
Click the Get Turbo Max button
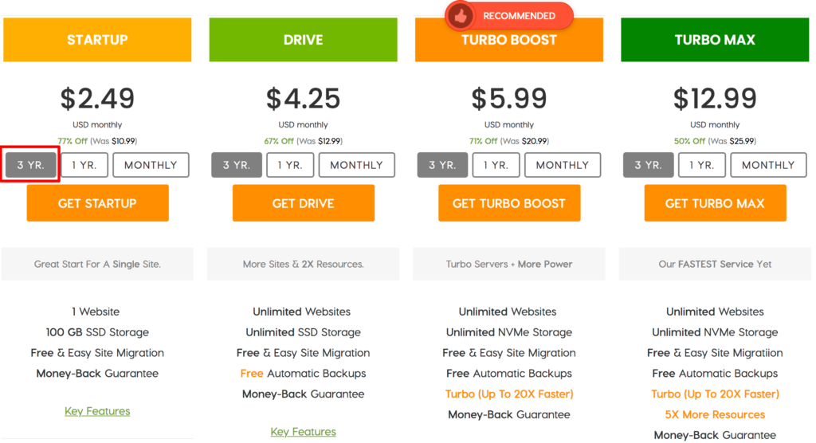click(715, 203)
